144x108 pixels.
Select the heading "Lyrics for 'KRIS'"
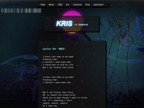tap(54, 49)
